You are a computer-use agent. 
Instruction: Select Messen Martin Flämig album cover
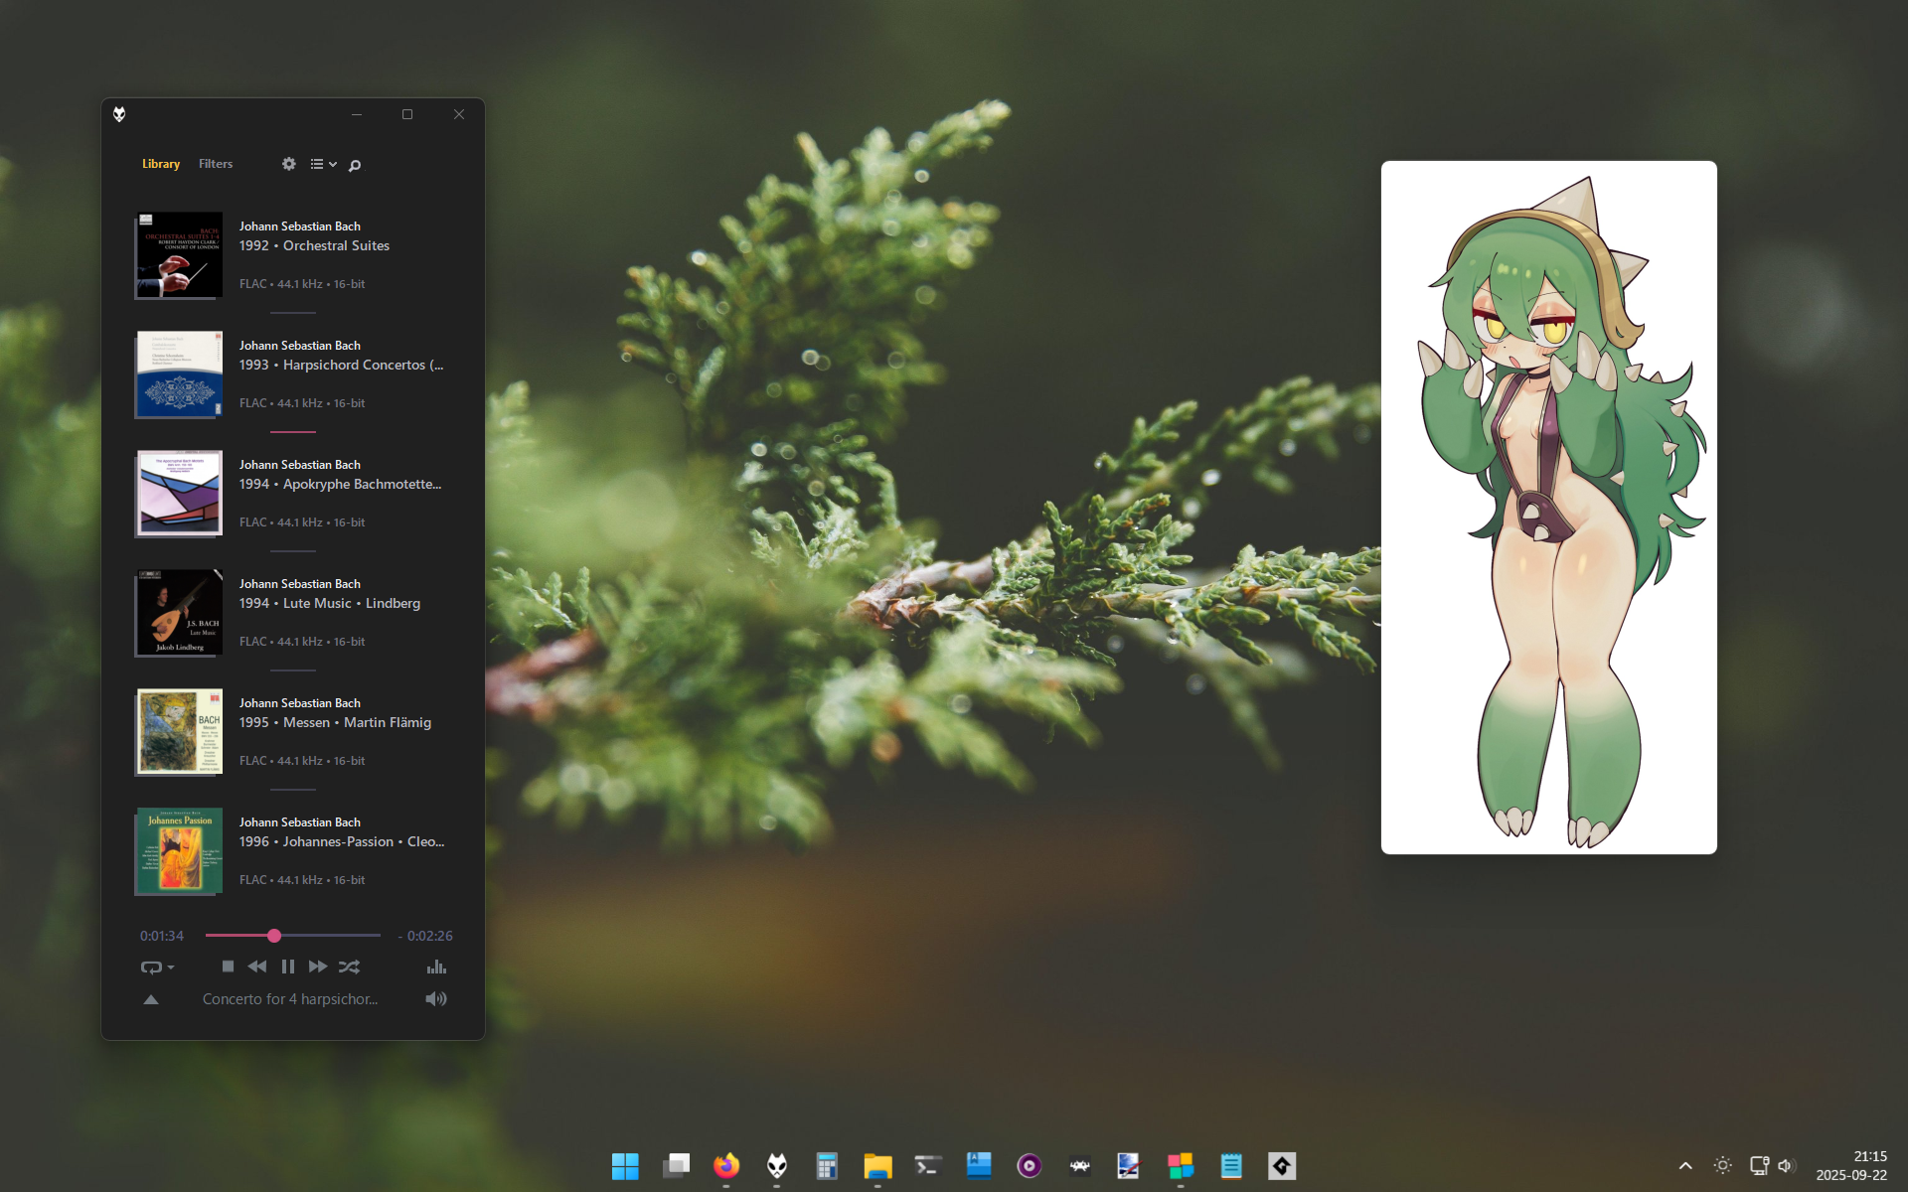pyautogui.click(x=179, y=732)
